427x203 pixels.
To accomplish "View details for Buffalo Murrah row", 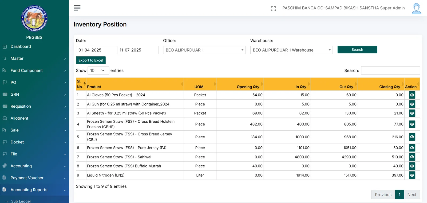I will pos(412,166).
